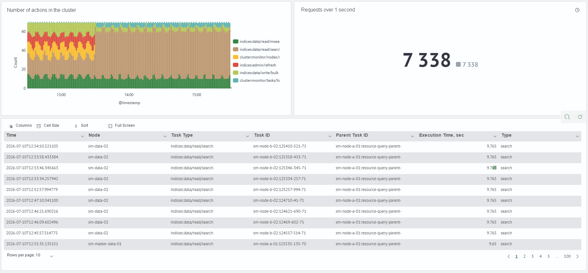
Task: Click the time cell 2026-07-10T12:54:10.521105
Action: click(32, 146)
